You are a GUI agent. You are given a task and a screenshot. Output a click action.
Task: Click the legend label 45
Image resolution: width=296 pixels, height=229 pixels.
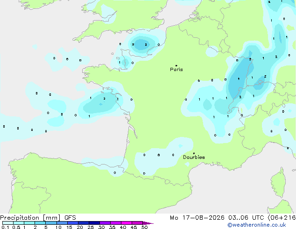pyautogui.click(x=134, y=227)
